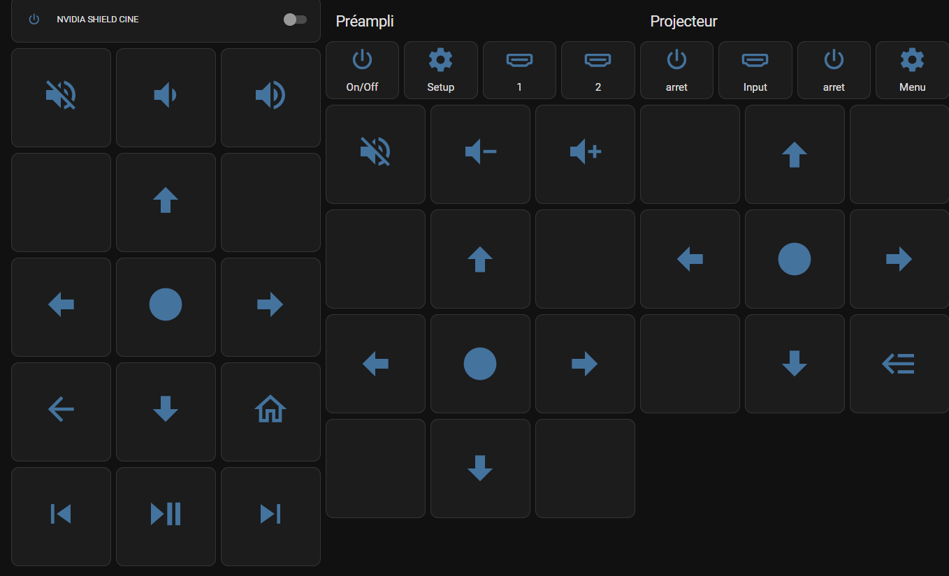
Task: Select HDMI input 1 on the Préampli
Action: click(519, 69)
